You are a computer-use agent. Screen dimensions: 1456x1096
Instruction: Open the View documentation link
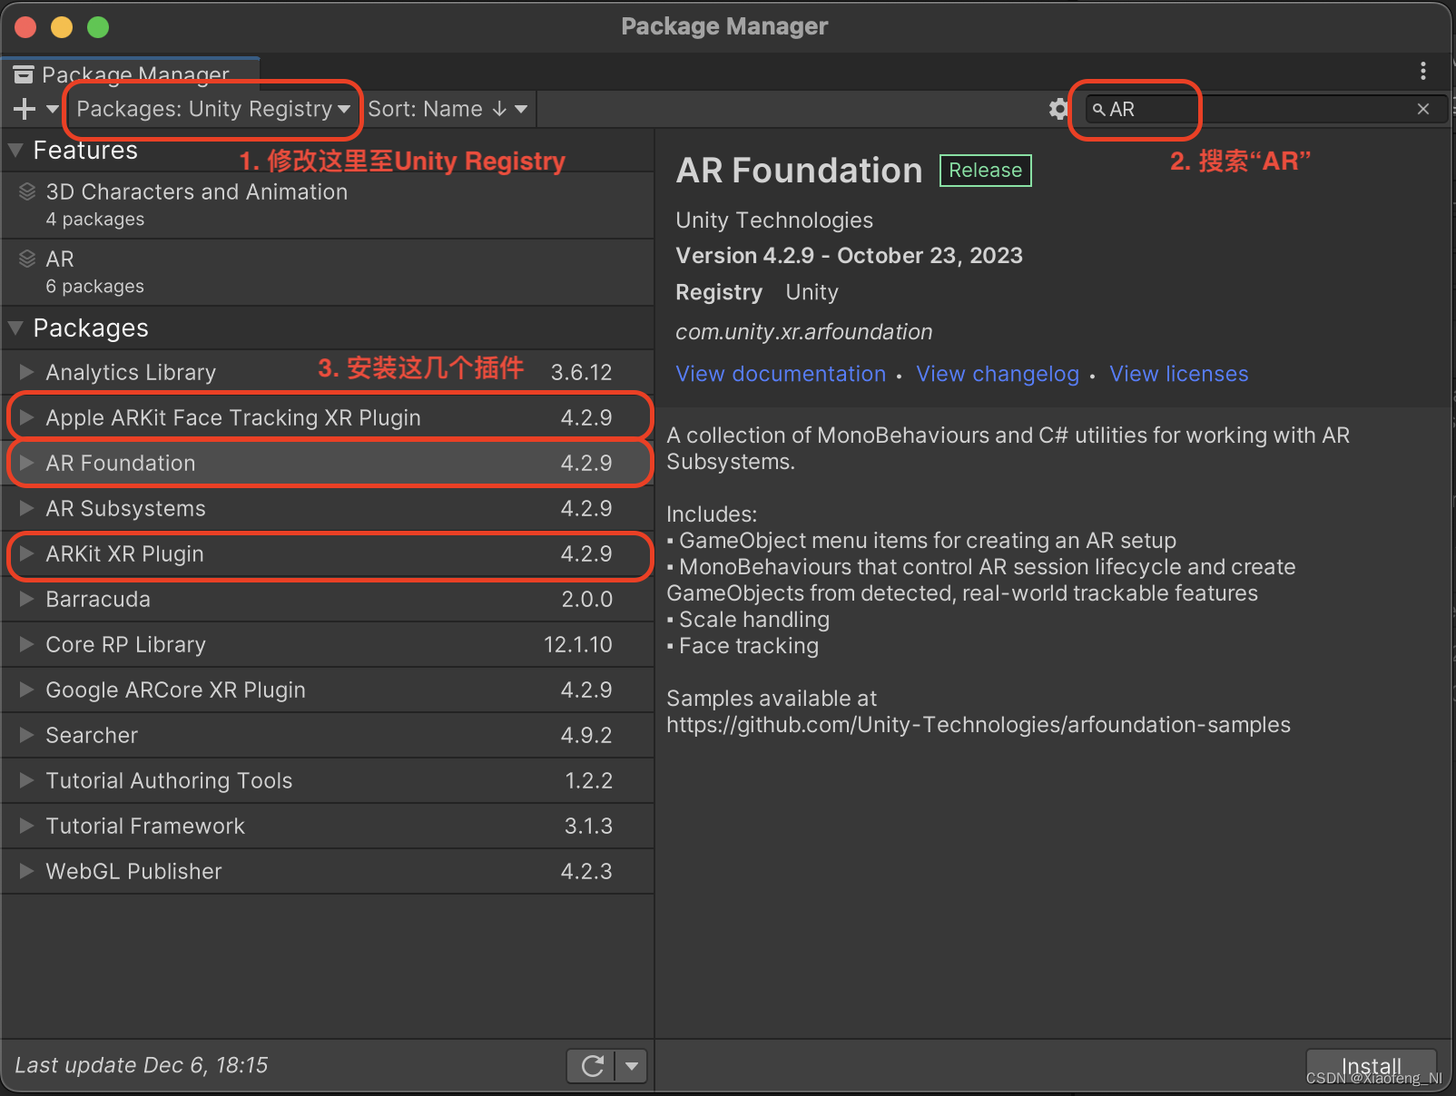(780, 373)
